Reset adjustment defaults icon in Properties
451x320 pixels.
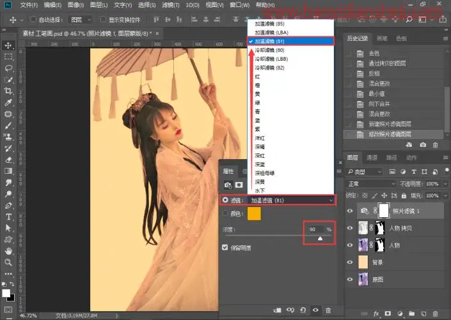tap(303, 310)
